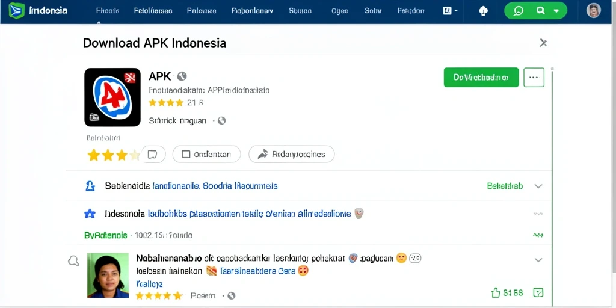616x308 pixels.
Task: Click the chat bubble icon in green pill
Action: [x=519, y=11]
